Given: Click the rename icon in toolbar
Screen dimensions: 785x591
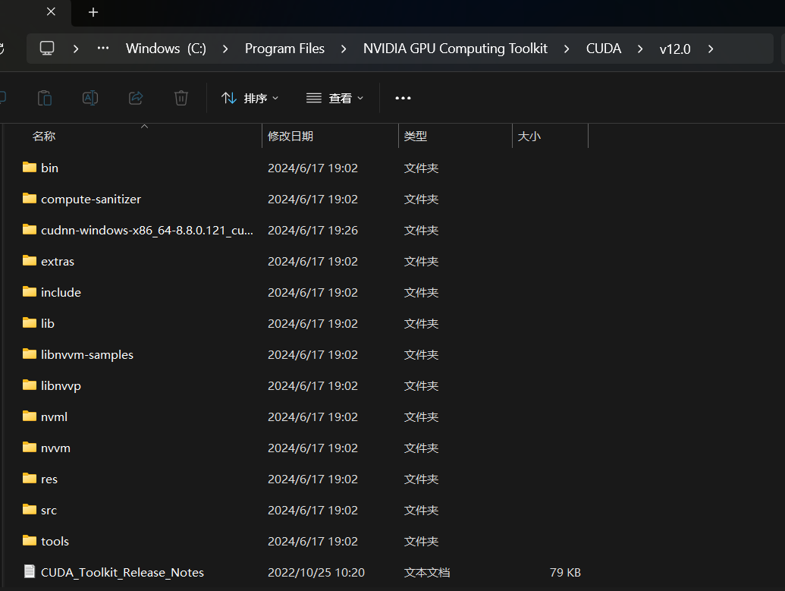Looking at the screenshot, I should (90, 98).
